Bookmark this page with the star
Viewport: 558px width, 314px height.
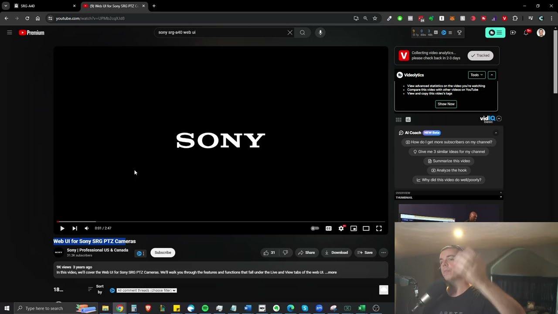374,18
